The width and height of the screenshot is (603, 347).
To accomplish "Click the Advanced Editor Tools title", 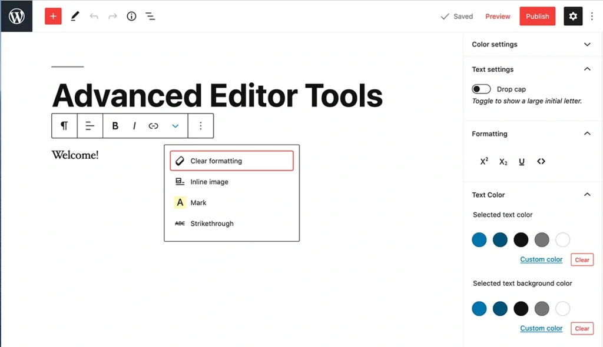I will point(217,95).
